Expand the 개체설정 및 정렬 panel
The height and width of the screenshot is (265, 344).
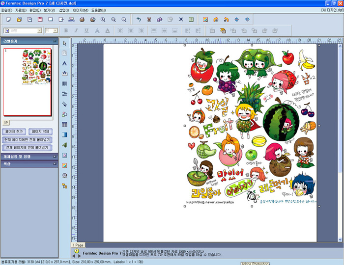point(55,157)
